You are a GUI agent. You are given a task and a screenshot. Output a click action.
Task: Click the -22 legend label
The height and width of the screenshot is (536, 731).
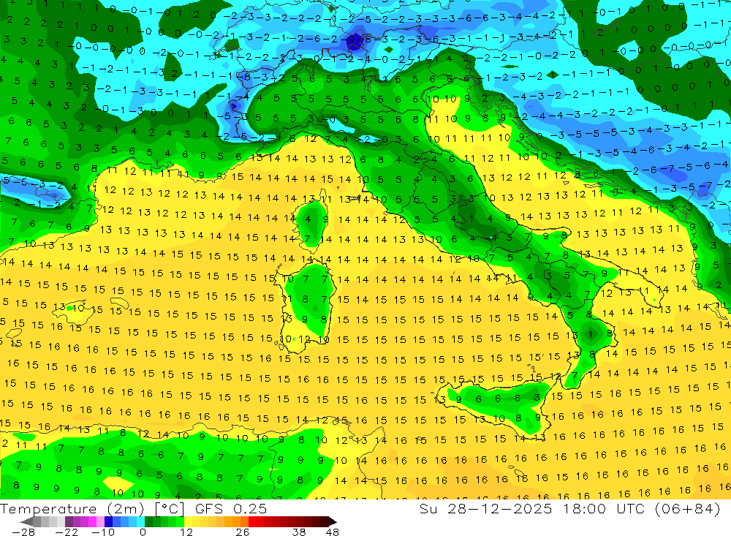click(67, 532)
